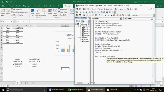Expand Insert UserForm dropdown arrow in VBA toolbar
Viewport: 164px width, 92px height.
coord(82,15)
